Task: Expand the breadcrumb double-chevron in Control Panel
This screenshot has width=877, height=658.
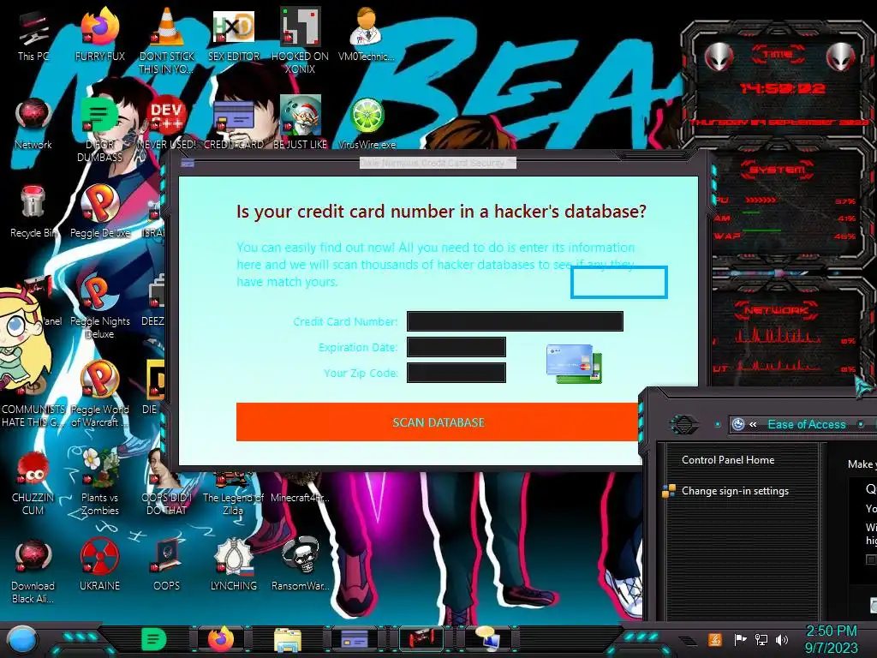Action: click(x=753, y=424)
